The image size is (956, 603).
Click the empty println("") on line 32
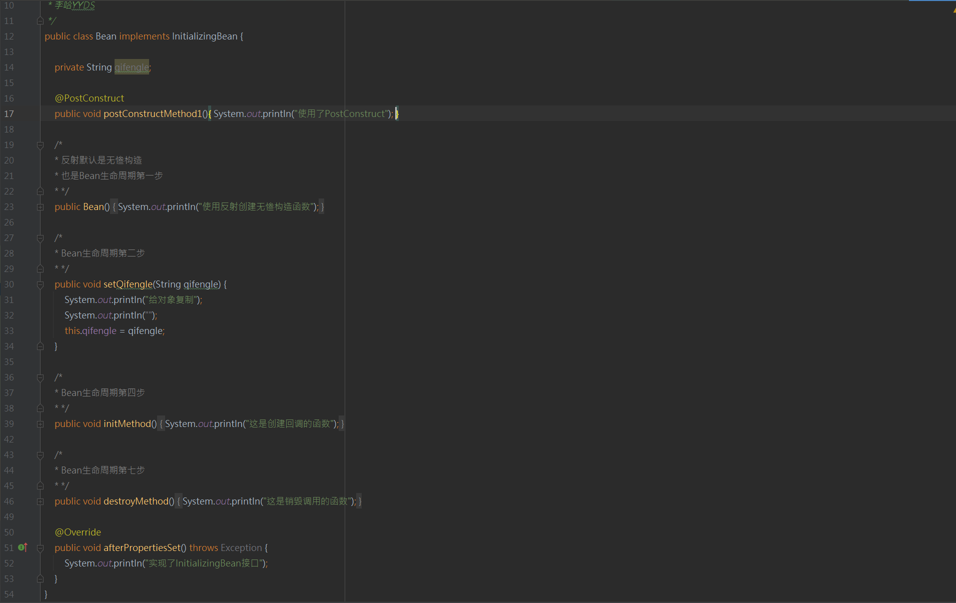coord(111,315)
